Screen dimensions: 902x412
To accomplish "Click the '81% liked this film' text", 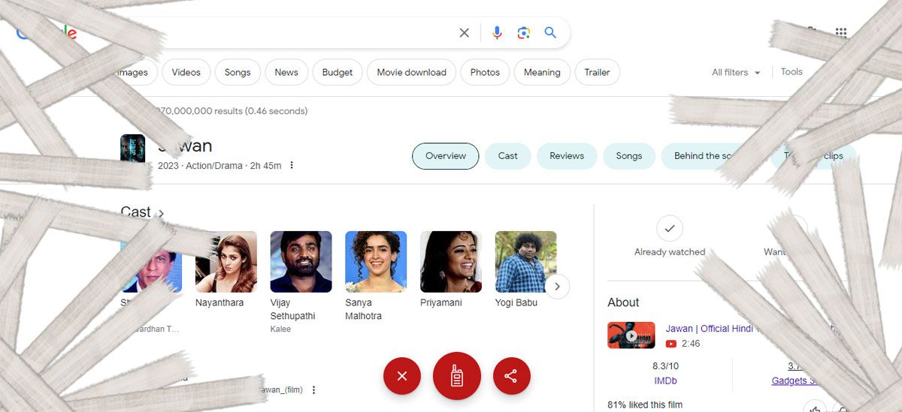I will [645, 405].
